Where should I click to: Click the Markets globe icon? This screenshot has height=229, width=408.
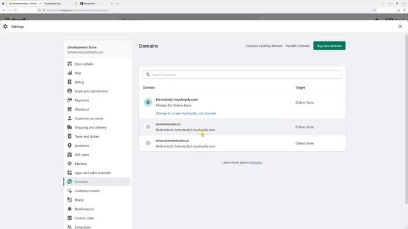(x=69, y=163)
